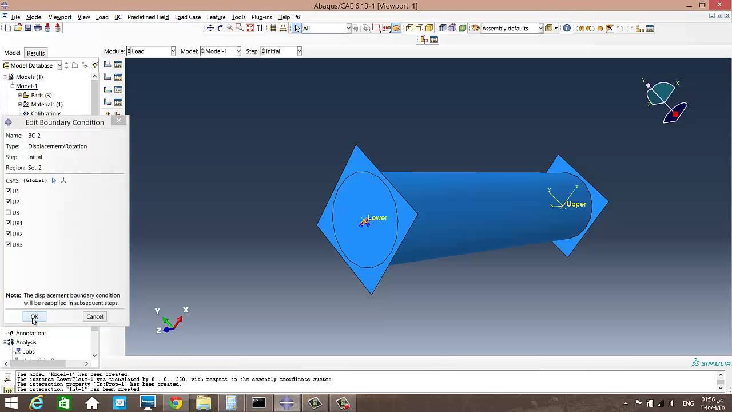
Task: Expand the Materials (1) tree node
Action: [x=20, y=104]
